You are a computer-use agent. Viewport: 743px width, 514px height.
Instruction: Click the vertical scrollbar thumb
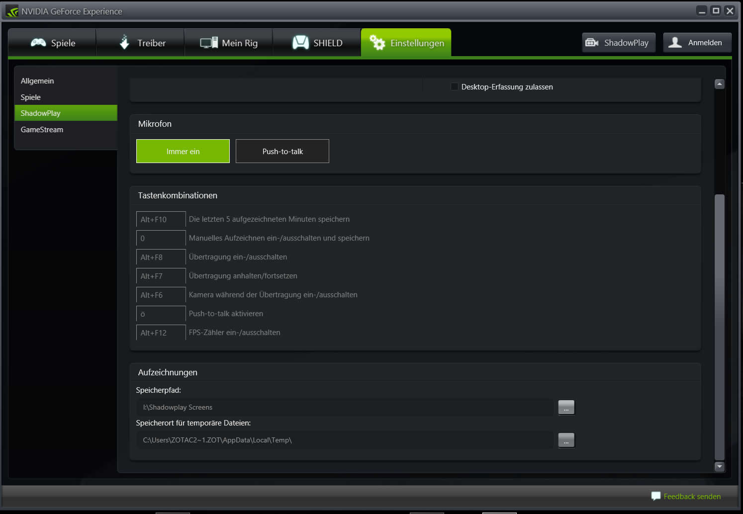coord(719,327)
